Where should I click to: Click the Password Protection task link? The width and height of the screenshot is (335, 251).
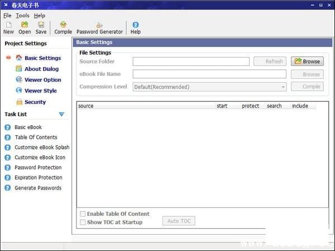tap(38, 168)
